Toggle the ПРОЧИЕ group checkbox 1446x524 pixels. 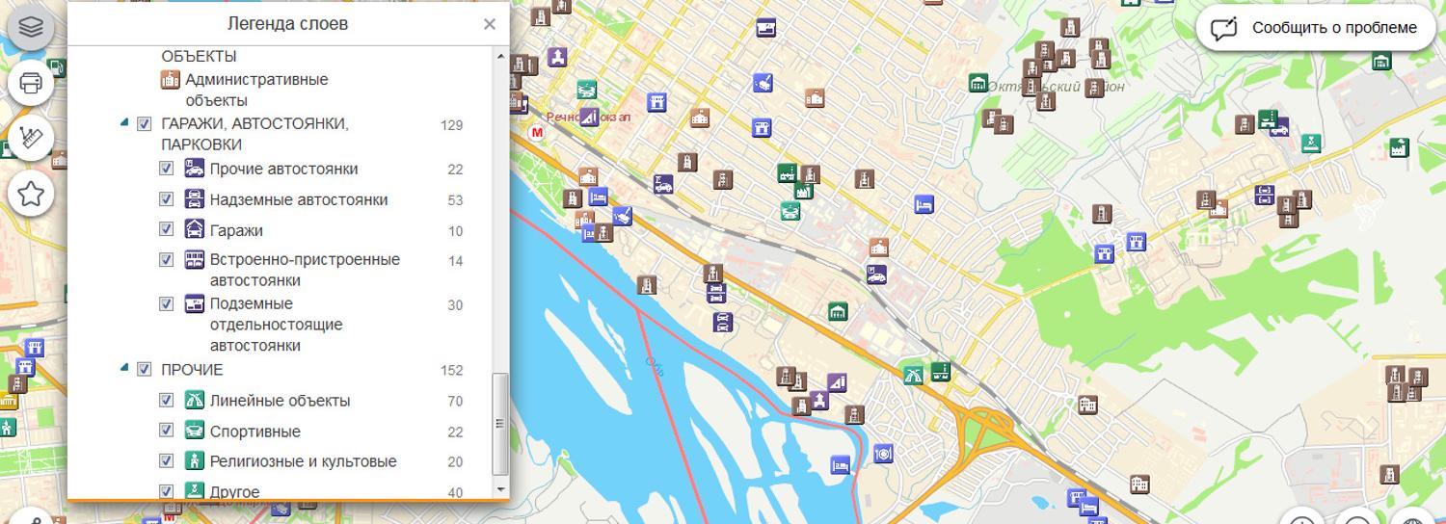pos(145,369)
